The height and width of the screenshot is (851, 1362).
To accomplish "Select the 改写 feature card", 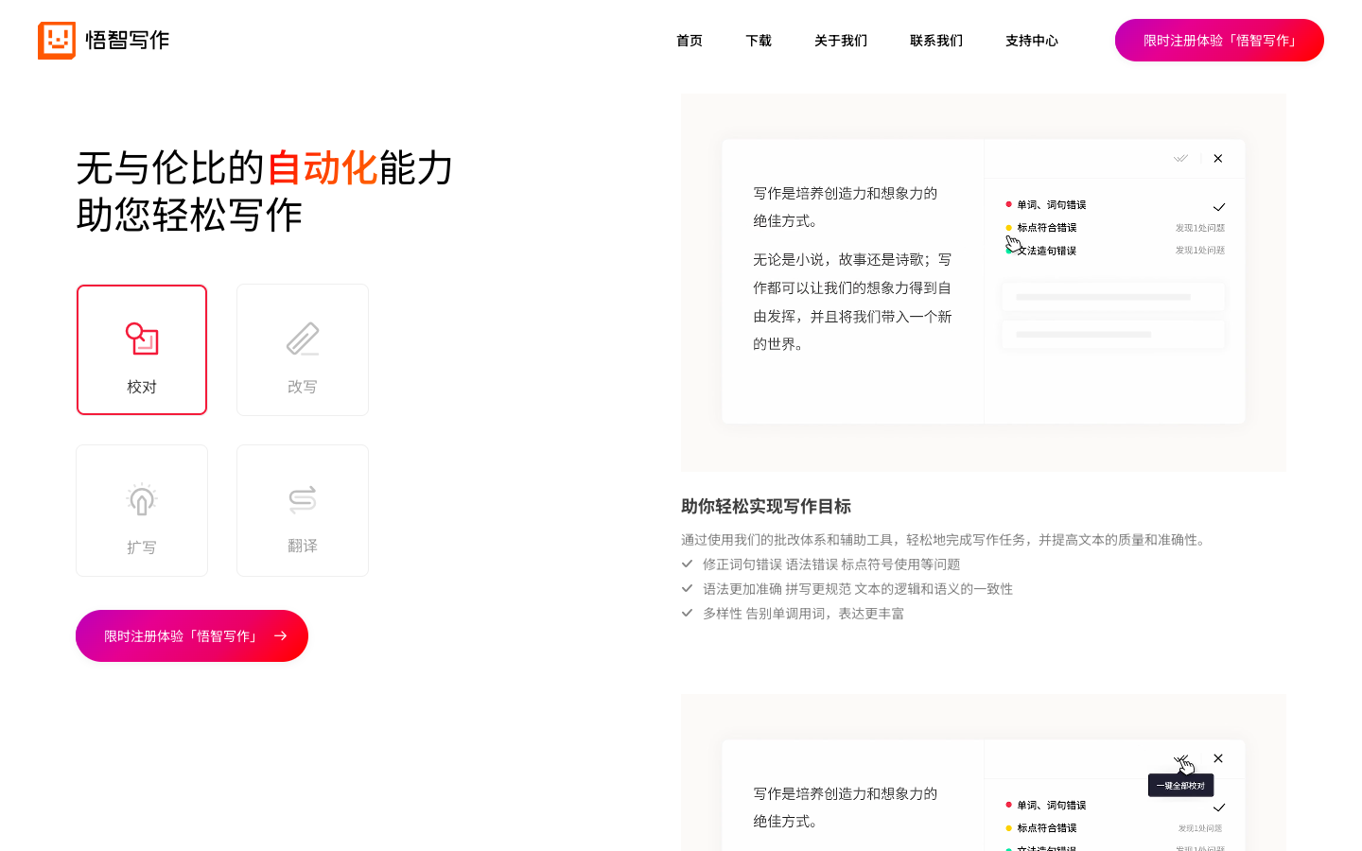I will [x=303, y=350].
